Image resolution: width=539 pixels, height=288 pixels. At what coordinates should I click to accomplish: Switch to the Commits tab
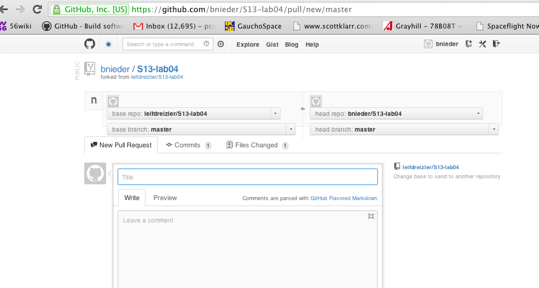pos(189,145)
